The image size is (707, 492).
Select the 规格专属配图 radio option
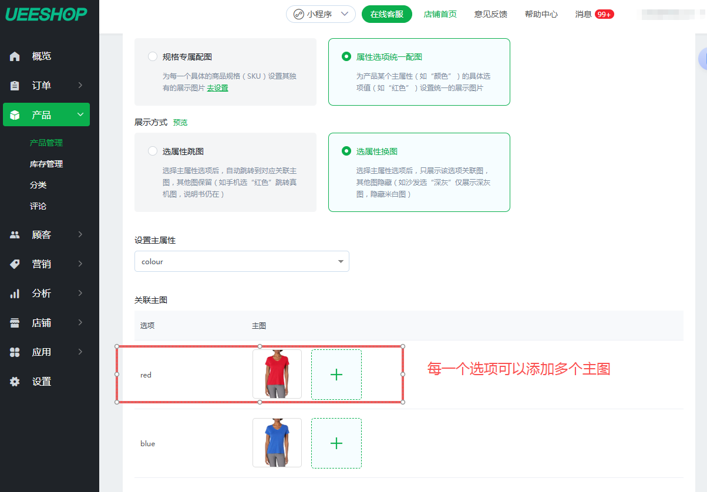(x=153, y=57)
